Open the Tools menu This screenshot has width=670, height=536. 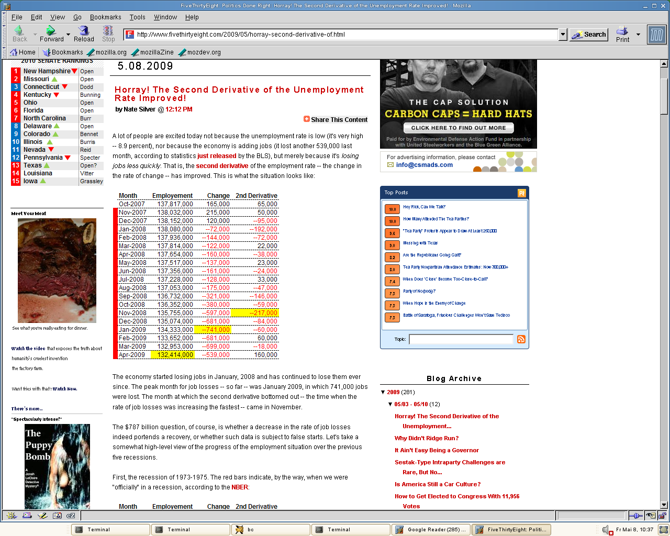pos(137,17)
